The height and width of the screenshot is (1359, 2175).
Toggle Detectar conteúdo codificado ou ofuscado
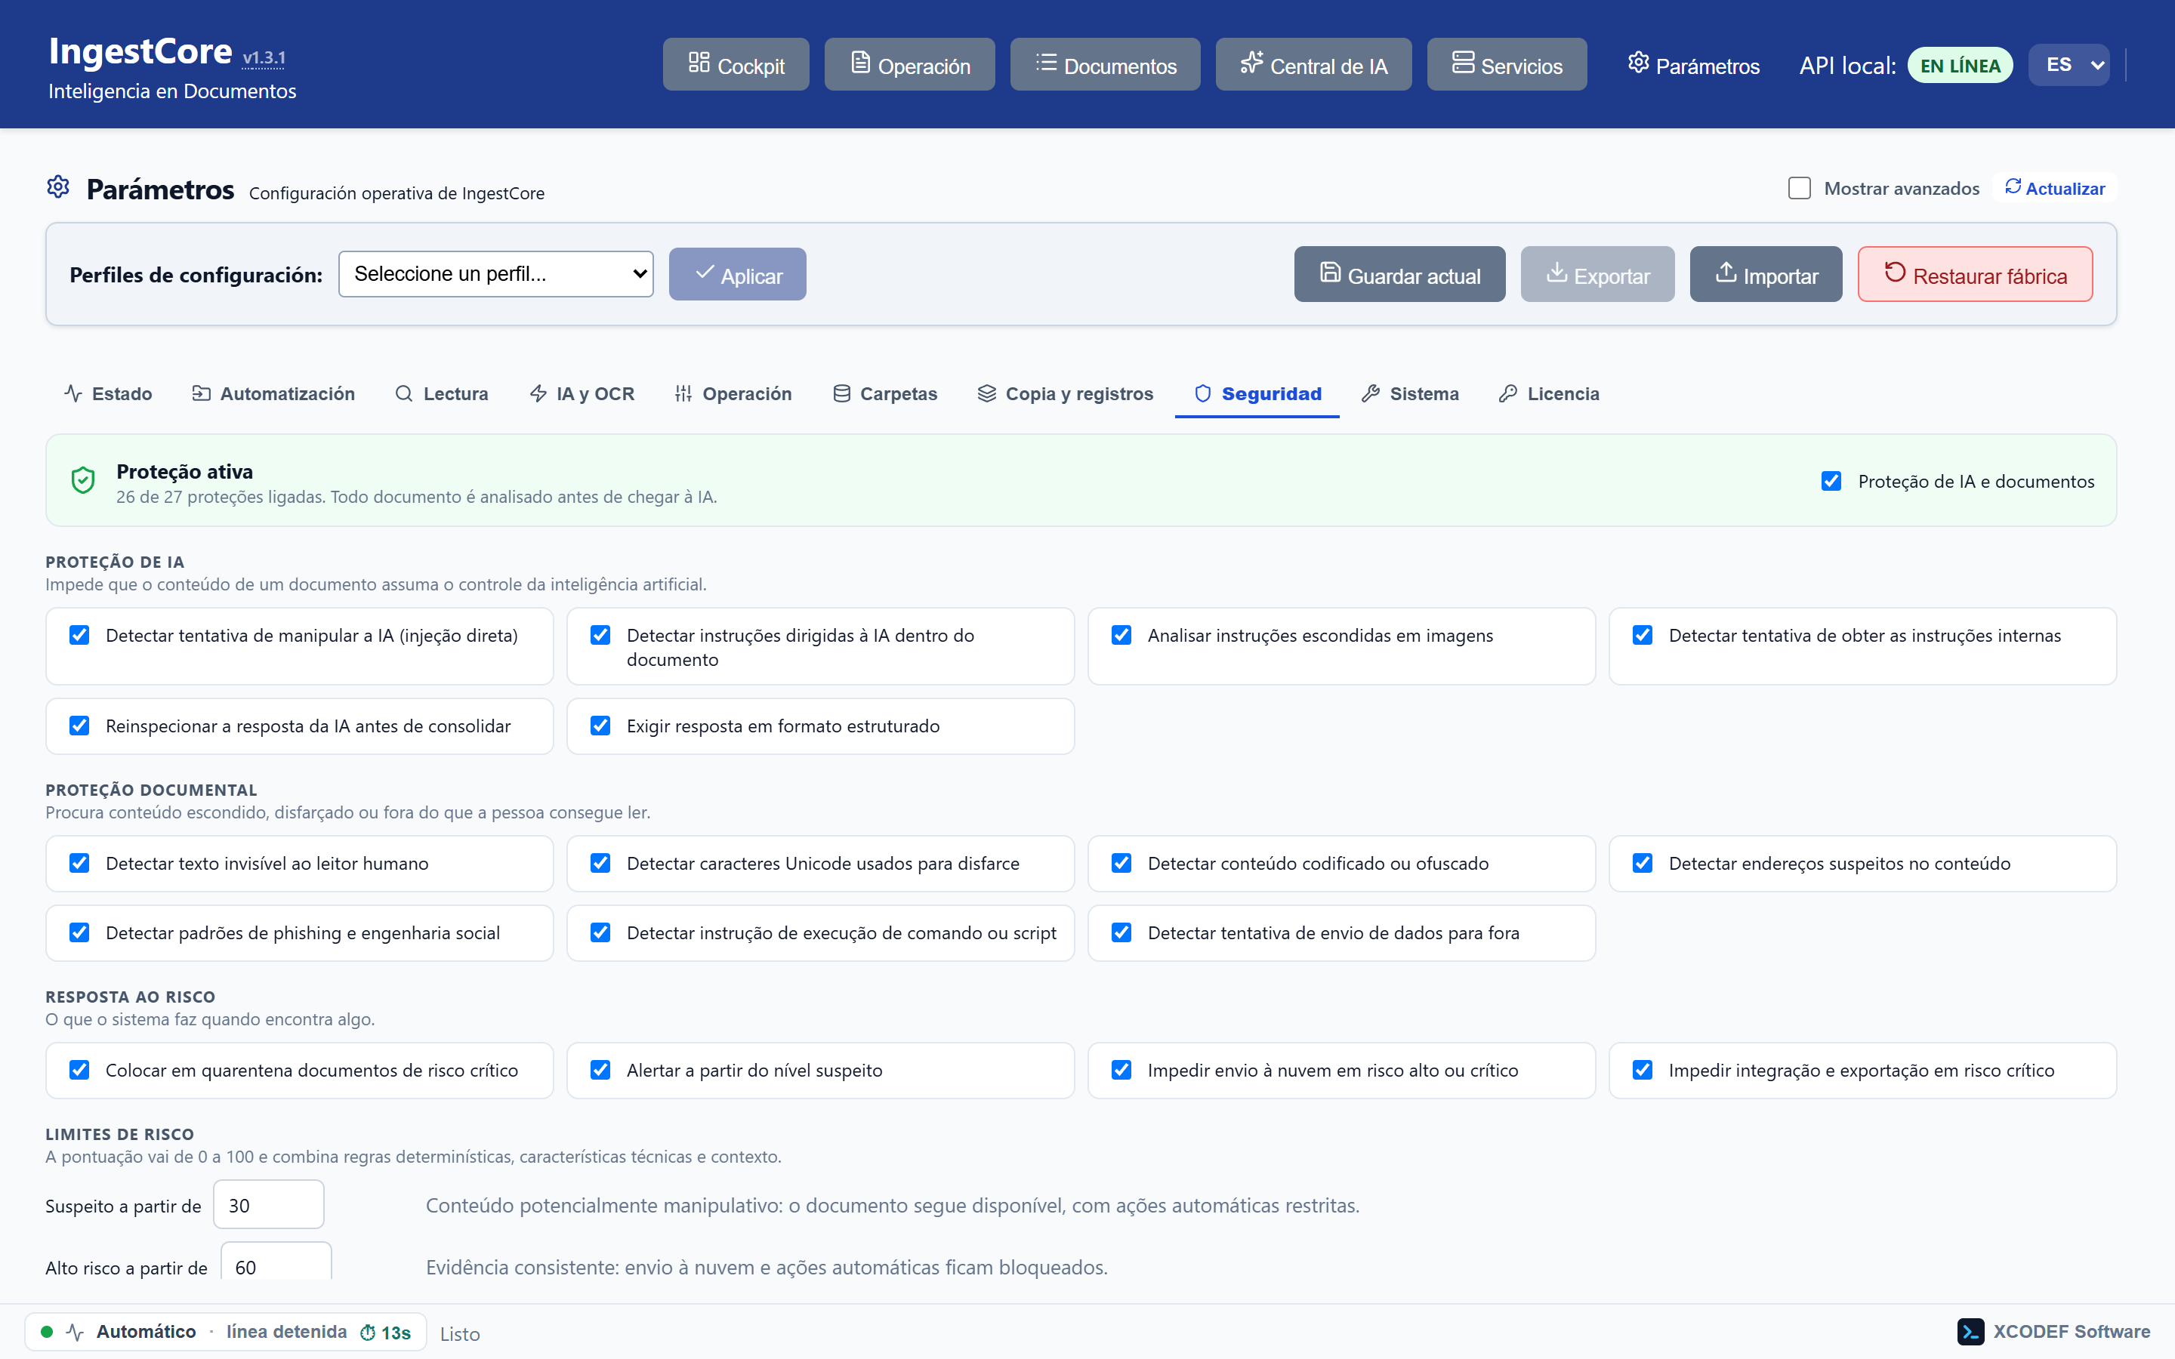click(x=1121, y=863)
